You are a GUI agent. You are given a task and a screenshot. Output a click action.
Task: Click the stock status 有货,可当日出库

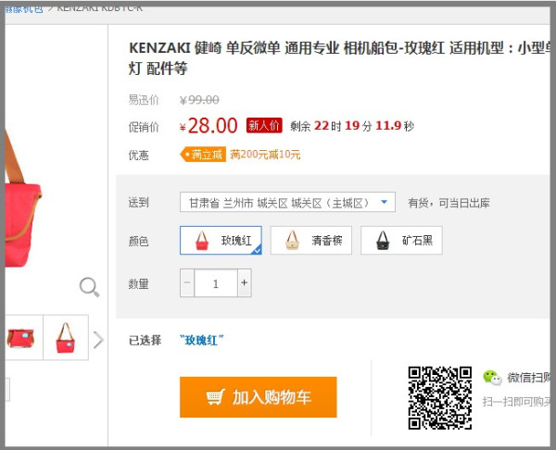(x=449, y=203)
